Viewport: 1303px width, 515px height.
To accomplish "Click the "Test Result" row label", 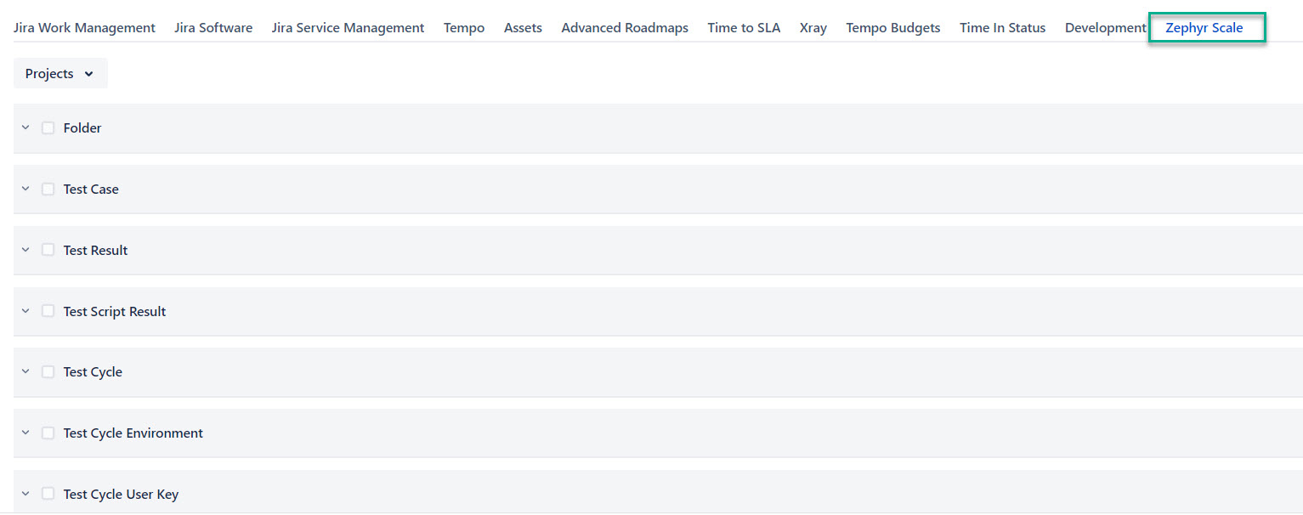I will [x=96, y=250].
